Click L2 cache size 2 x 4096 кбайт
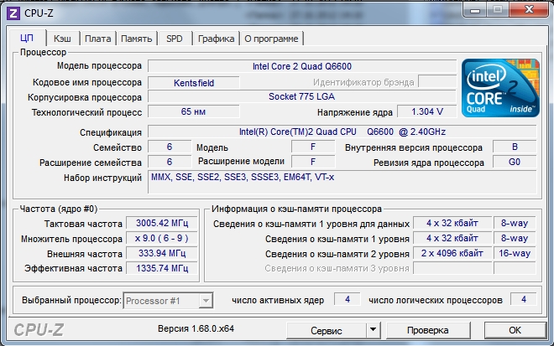 coord(452,253)
